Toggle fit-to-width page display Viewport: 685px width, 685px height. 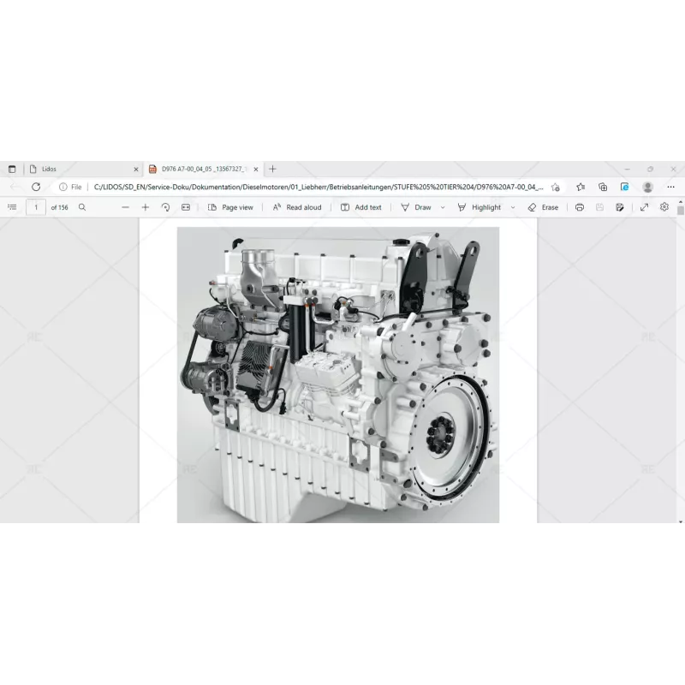186,206
